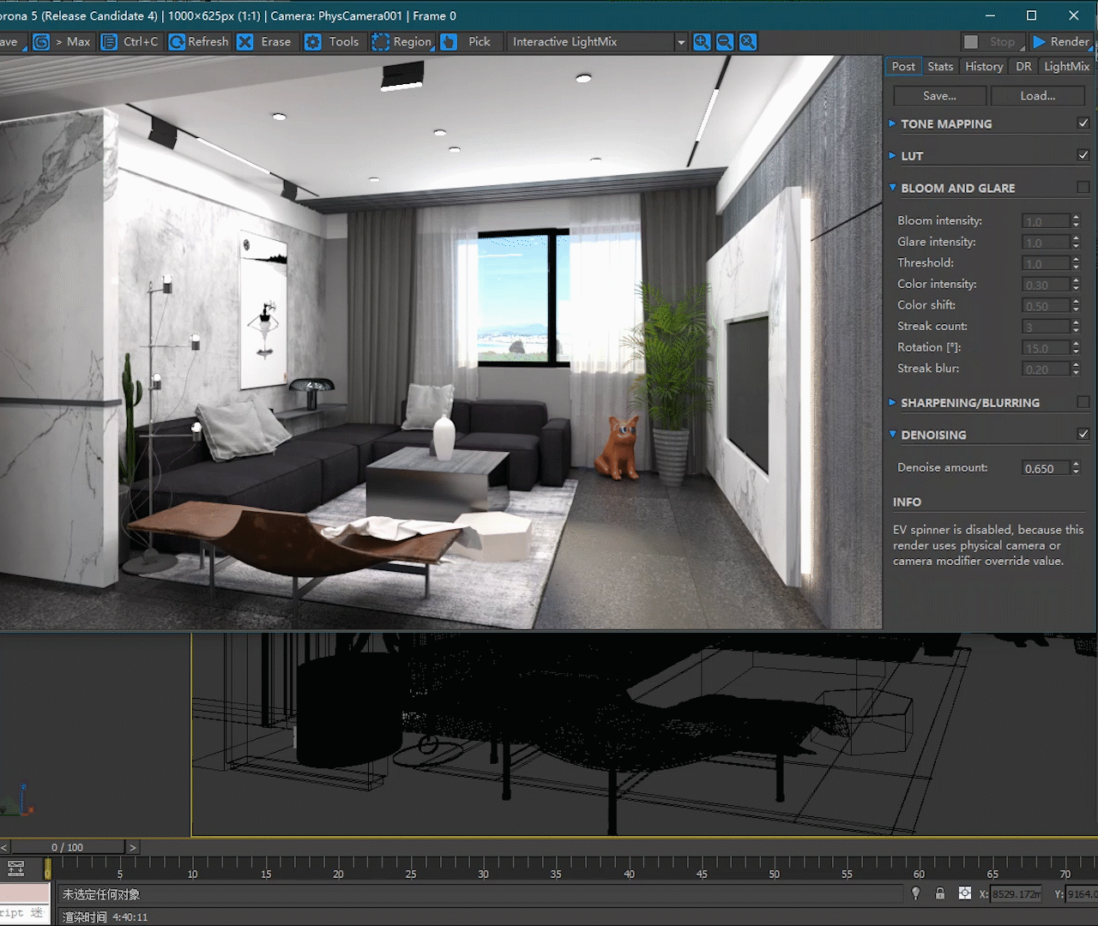Viewport: 1098px width, 926px height.
Task: Enable Sharpening/Blurring checkbox
Action: (1083, 402)
